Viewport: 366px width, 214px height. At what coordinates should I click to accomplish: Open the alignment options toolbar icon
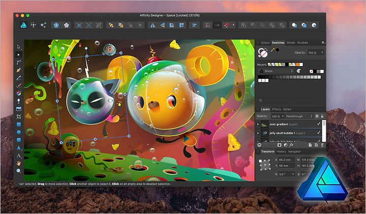[194, 25]
